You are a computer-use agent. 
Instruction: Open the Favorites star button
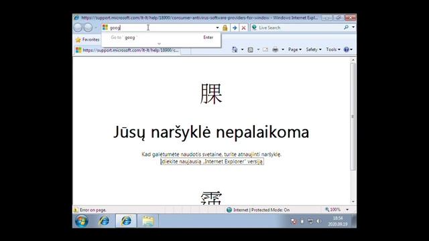point(87,39)
